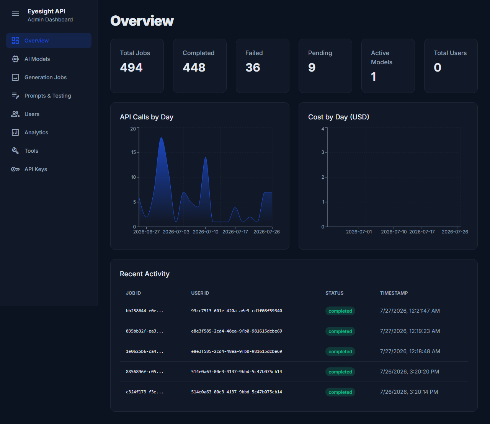Viewport: 490px width, 424px height.
Task: Click job ID 1e0625b6-ca4...
Action: coord(145,351)
